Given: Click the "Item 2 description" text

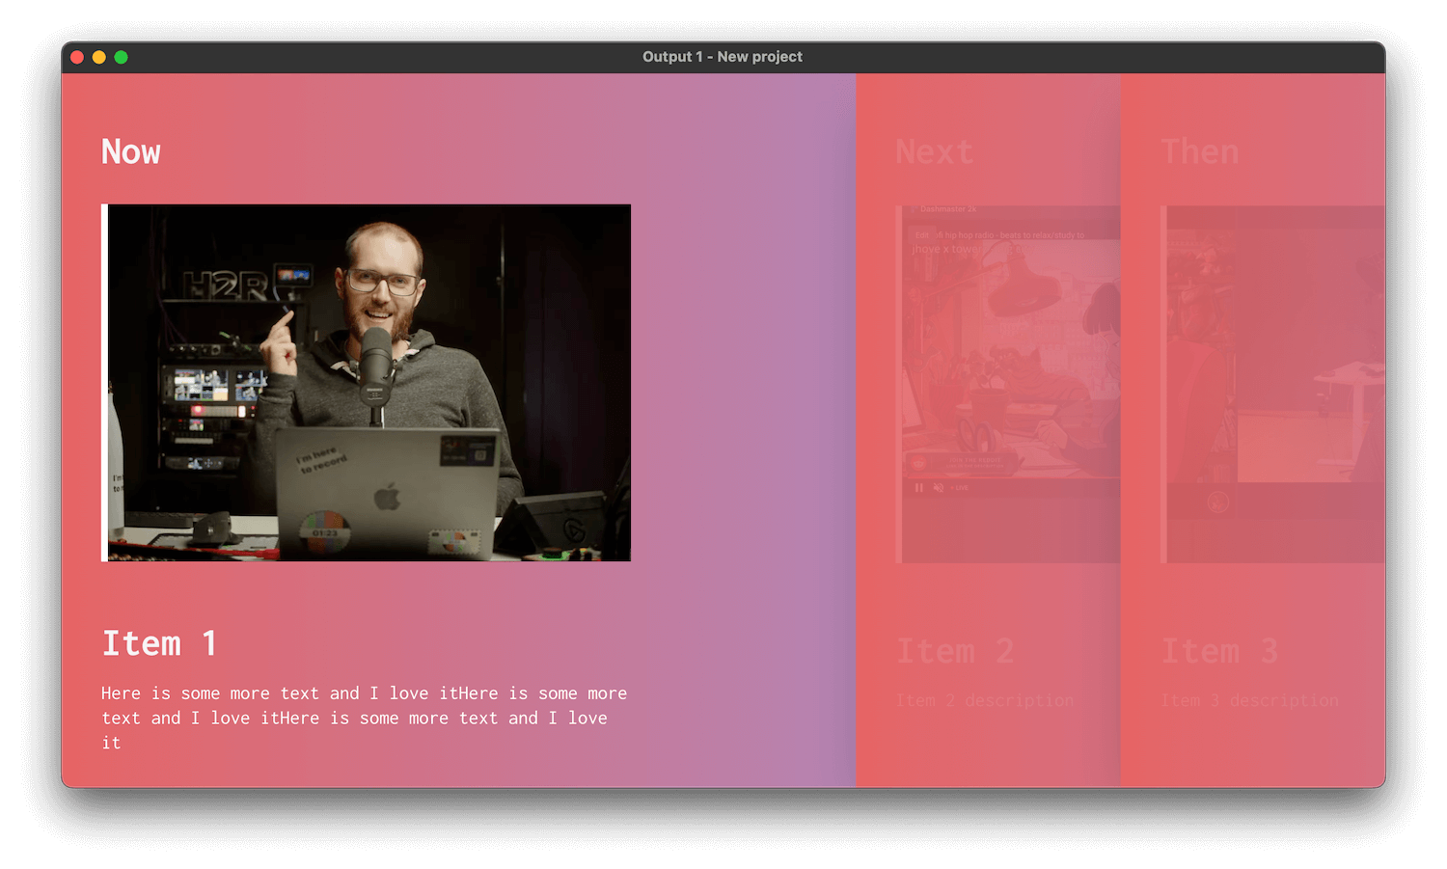Looking at the screenshot, I should click(x=985, y=700).
